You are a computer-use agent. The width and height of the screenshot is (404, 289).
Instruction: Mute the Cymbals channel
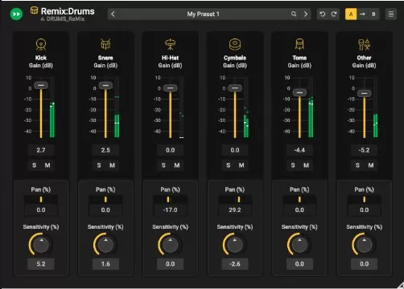[241, 165]
